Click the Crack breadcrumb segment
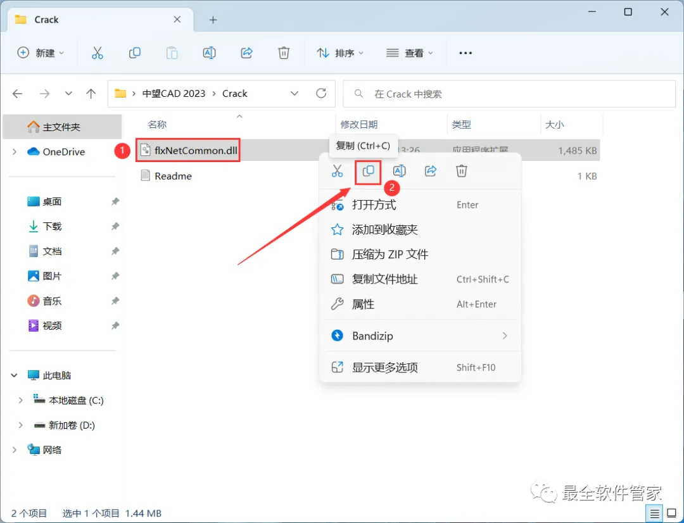Screen dimensions: 684x523 (235, 93)
